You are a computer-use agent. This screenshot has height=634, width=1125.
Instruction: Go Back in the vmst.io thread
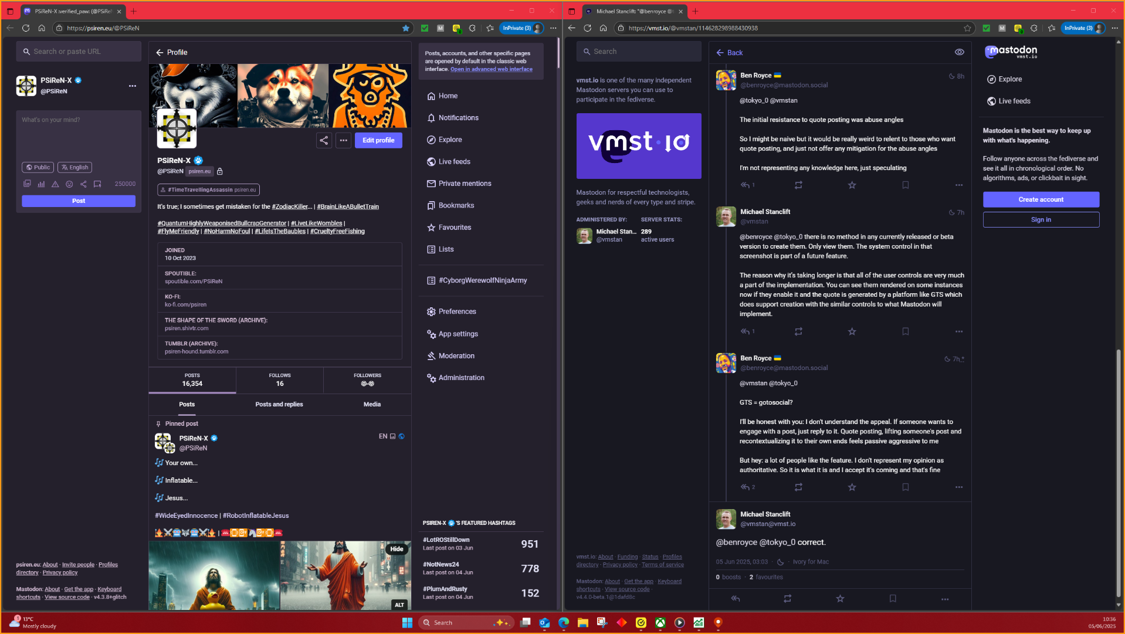[x=730, y=53]
